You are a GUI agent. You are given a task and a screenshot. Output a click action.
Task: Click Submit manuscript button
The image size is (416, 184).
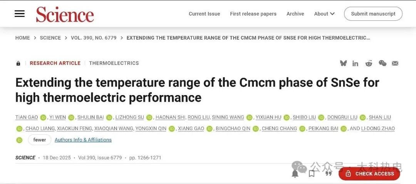pos(373,14)
